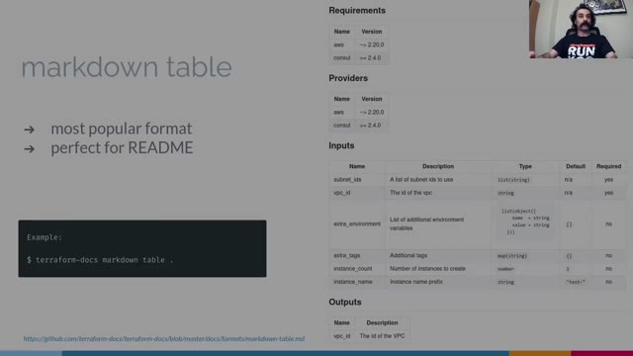Click the Description header in Outputs table
Screen dimensions: 633x356
coord(382,323)
